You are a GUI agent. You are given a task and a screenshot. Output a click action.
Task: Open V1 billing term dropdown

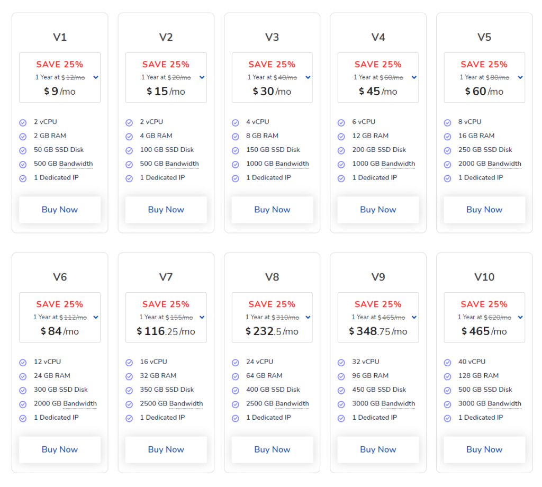click(x=96, y=77)
